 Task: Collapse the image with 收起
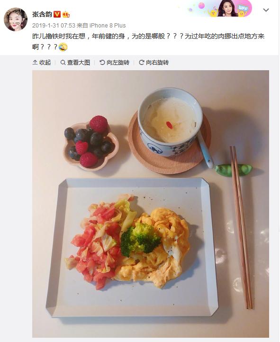42,63
